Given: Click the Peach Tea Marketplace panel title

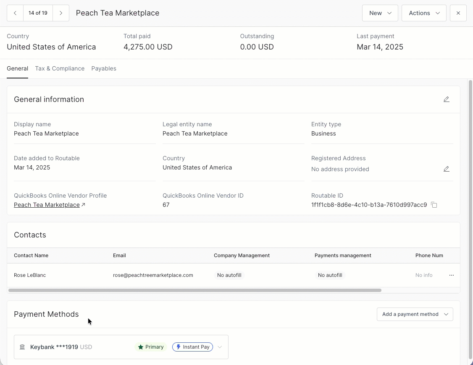Looking at the screenshot, I should [118, 13].
